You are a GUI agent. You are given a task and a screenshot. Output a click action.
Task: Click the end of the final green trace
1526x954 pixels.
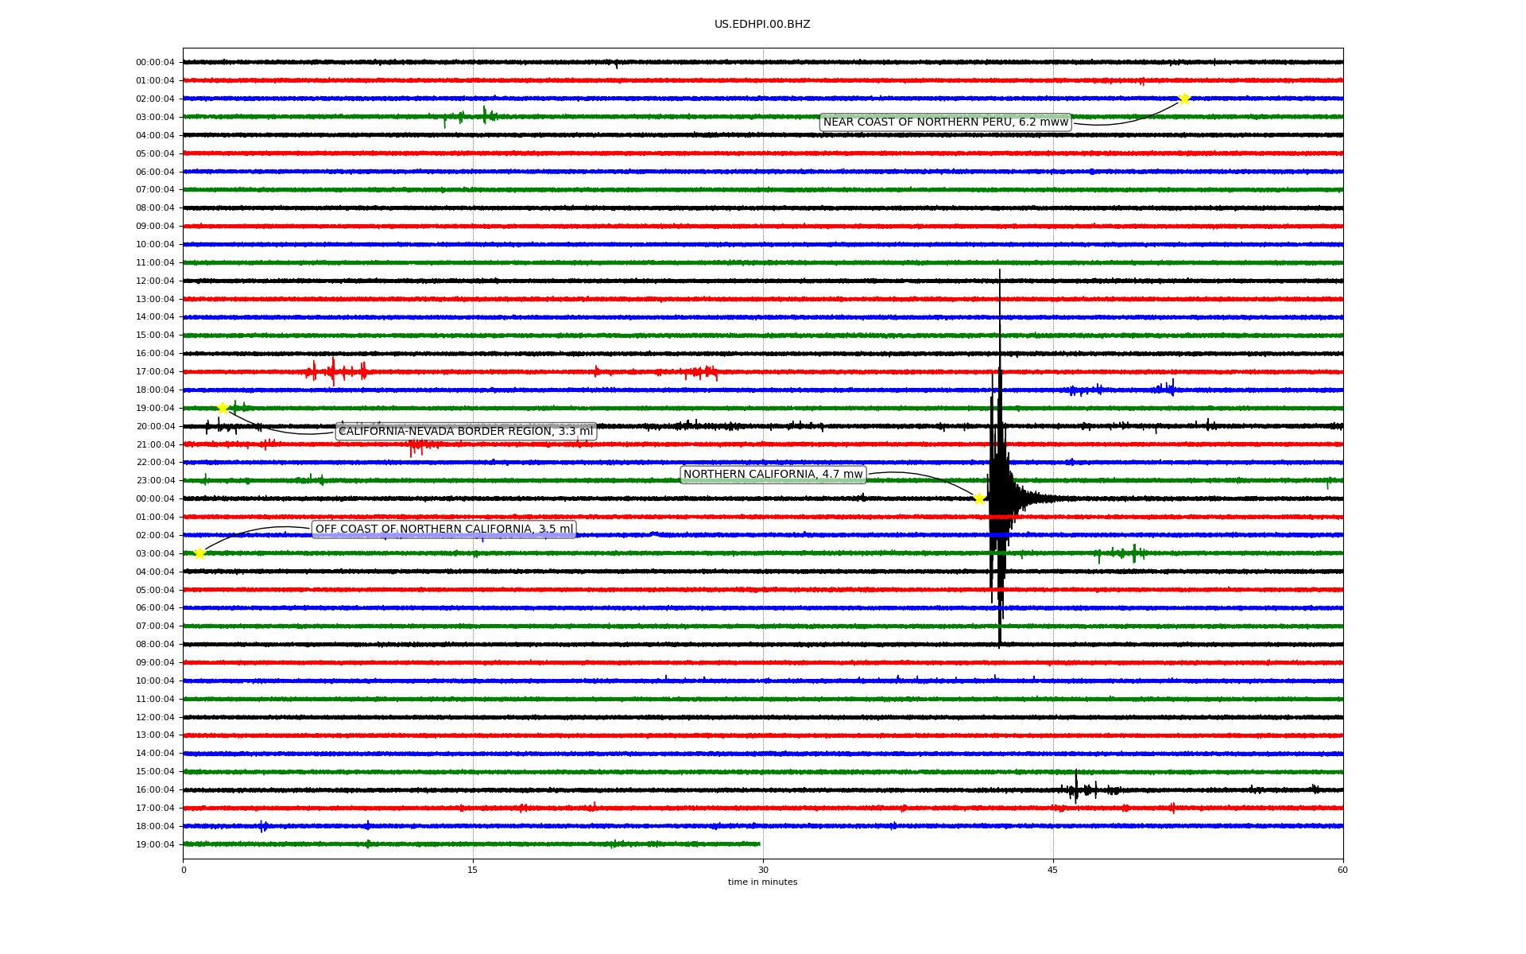[758, 843]
